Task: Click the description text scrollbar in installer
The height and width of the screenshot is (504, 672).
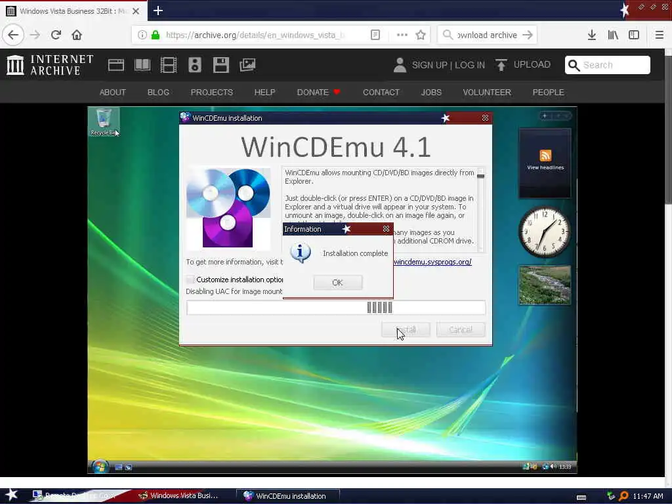Action: coord(481,209)
